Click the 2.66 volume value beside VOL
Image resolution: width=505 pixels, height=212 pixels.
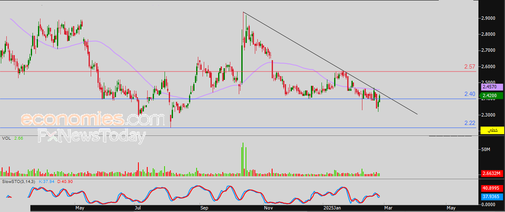point(19,138)
